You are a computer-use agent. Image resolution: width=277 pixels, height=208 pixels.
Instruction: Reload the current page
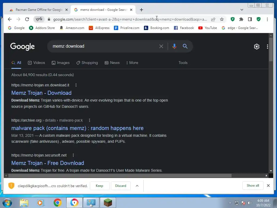[x=27, y=19]
